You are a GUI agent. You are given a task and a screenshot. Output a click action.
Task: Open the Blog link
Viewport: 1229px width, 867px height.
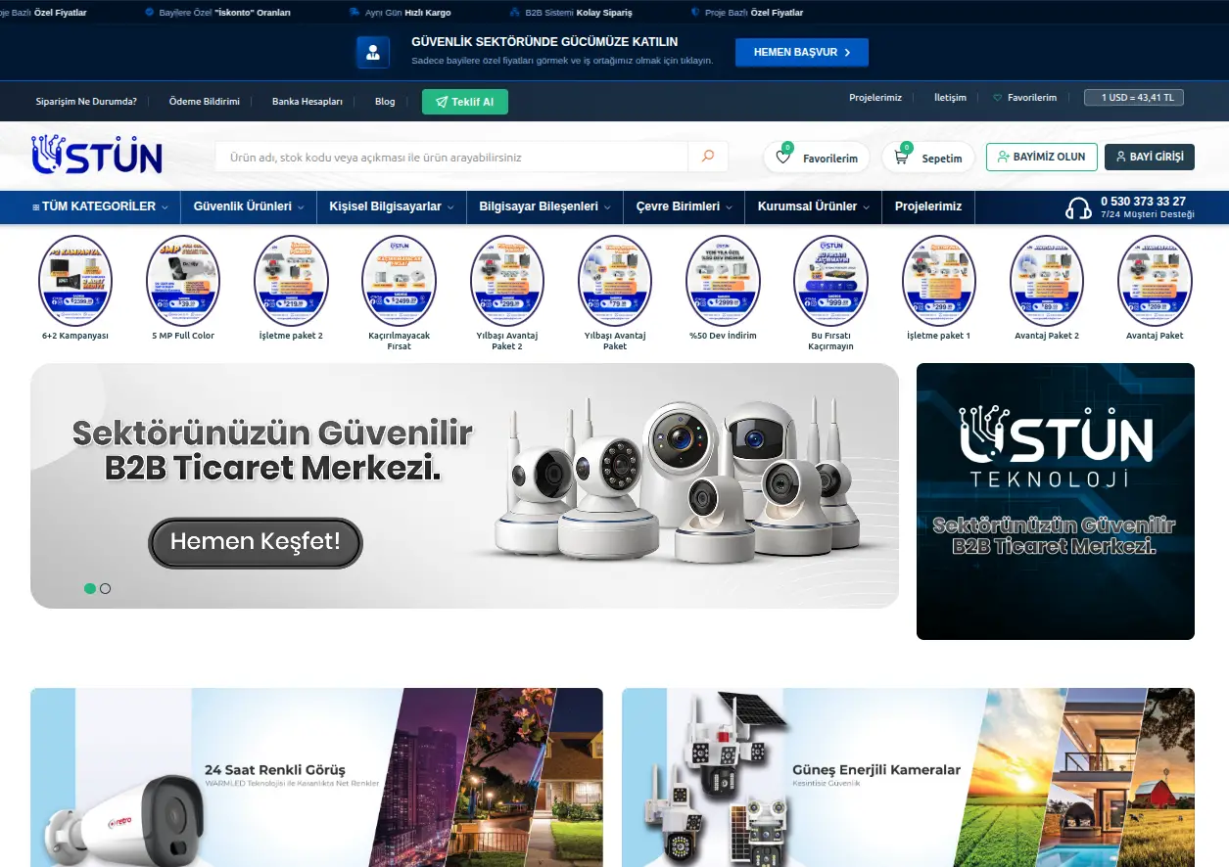384,101
